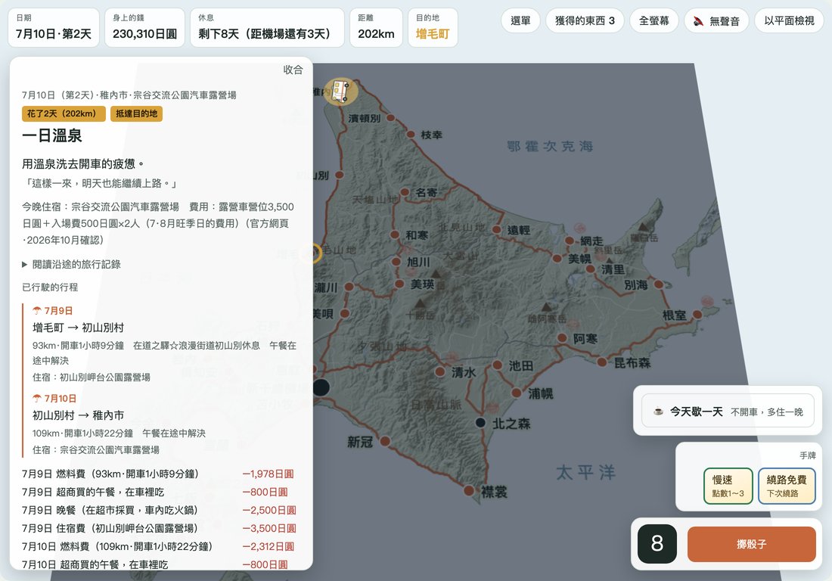Select the 繞路免費 hand card
The height and width of the screenshot is (581, 832).
tap(787, 486)
